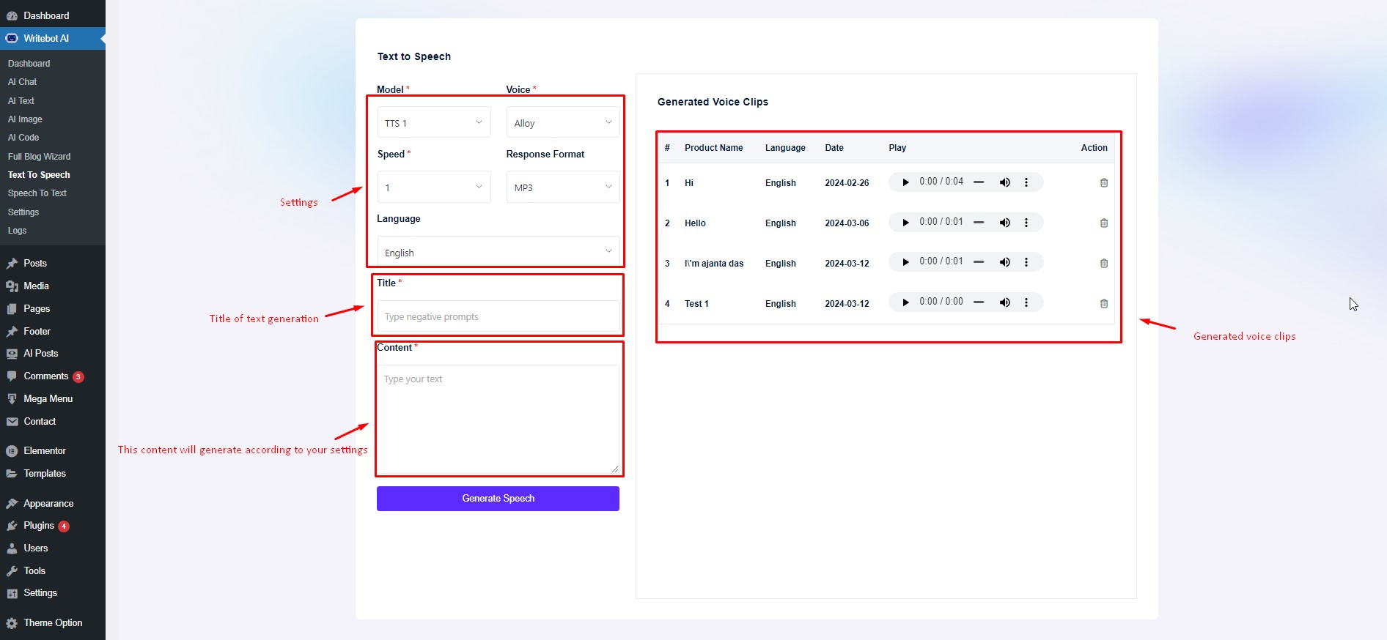Open the Model dropdown showing TTS 1

pyautogui.click(x=434, y=122)
